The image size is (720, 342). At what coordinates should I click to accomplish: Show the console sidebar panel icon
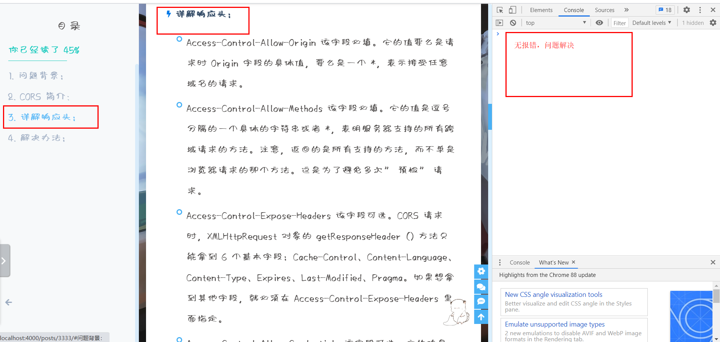499,23
